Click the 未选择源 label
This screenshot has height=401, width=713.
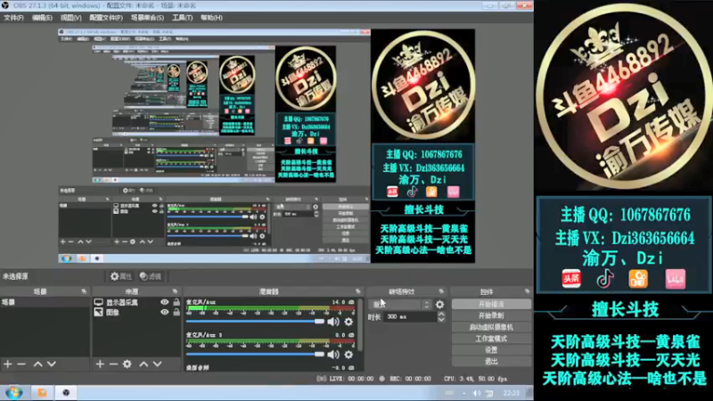[x=15, y=276]
